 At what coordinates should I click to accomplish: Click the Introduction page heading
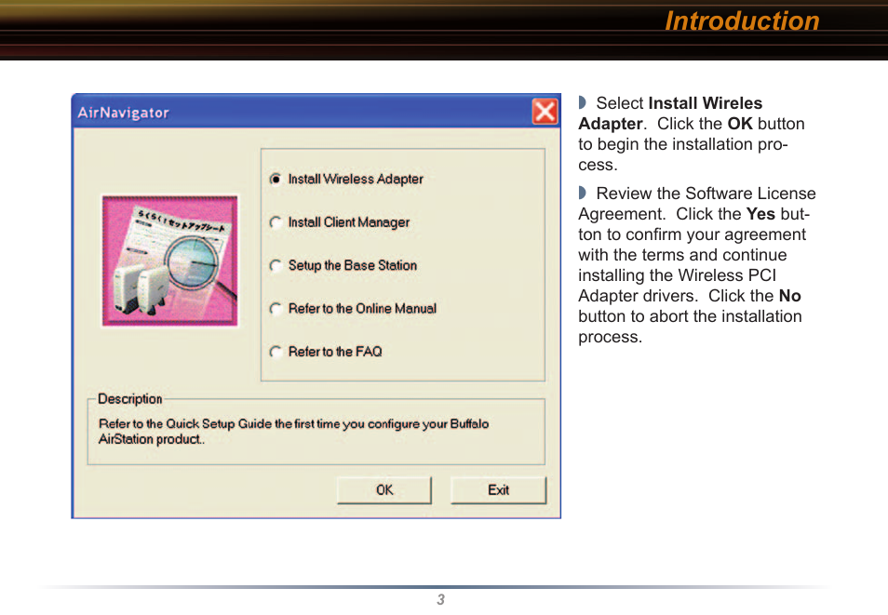point(742,21)
